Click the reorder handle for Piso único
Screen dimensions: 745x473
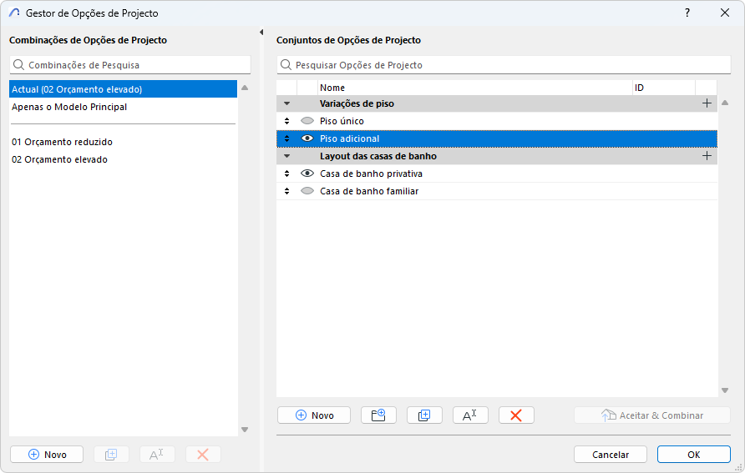click(x=286, y=121)
